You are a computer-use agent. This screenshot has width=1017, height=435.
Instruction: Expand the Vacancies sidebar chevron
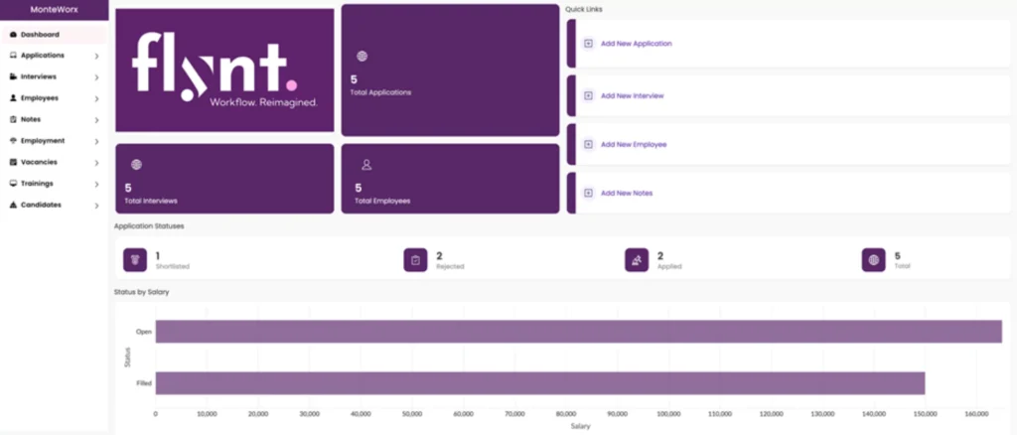pyautogui.click(x=96, y=163)
